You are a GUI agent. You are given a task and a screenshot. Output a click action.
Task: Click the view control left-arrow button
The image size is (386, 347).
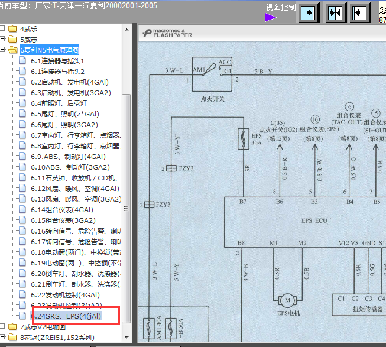360,12
